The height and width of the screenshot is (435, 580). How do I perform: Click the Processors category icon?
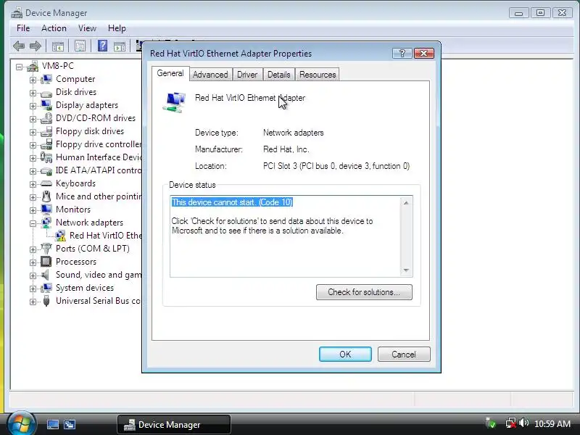(46, 262)
